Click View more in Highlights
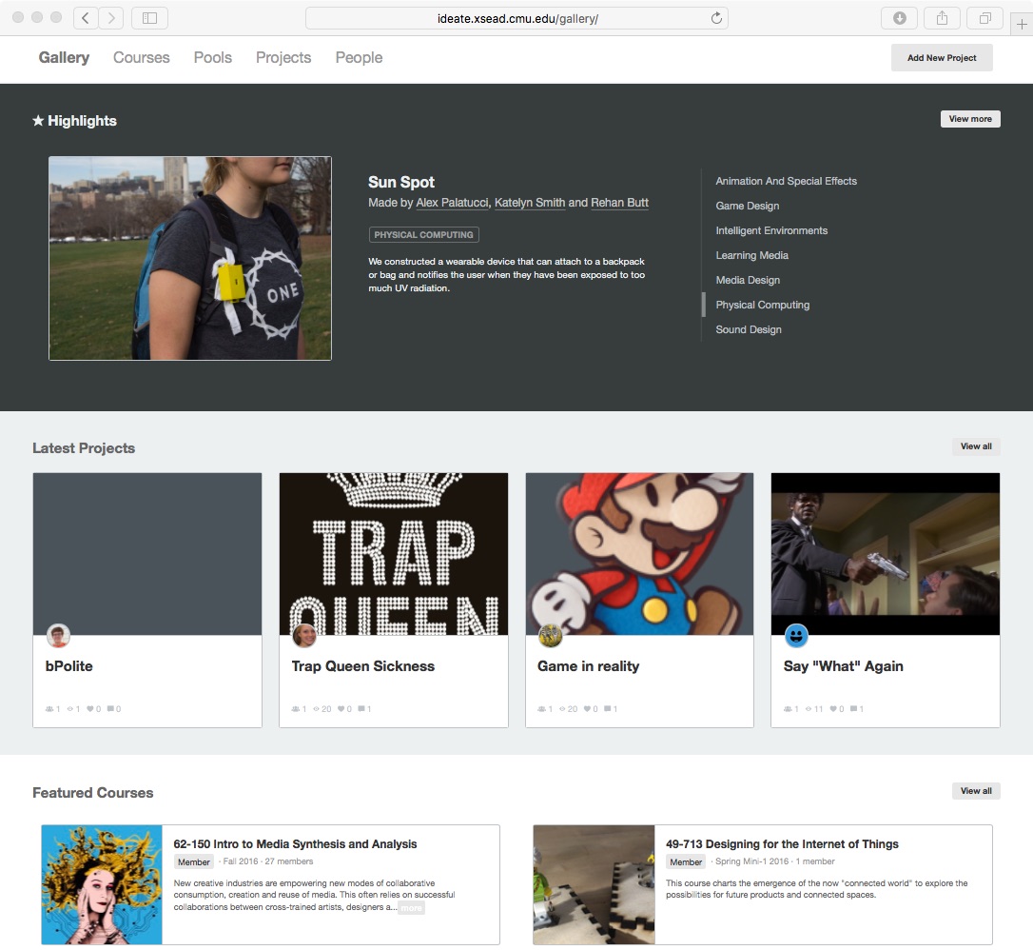Viewport: 1033px width, 950px height. 970,119
